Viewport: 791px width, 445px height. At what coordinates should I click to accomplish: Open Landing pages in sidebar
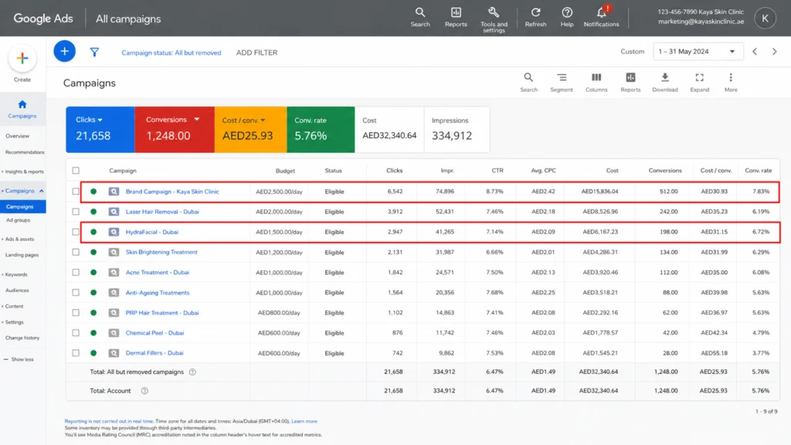22,255
